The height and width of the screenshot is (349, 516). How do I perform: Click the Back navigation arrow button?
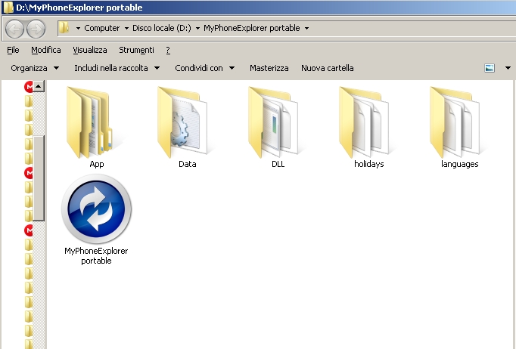14,29
